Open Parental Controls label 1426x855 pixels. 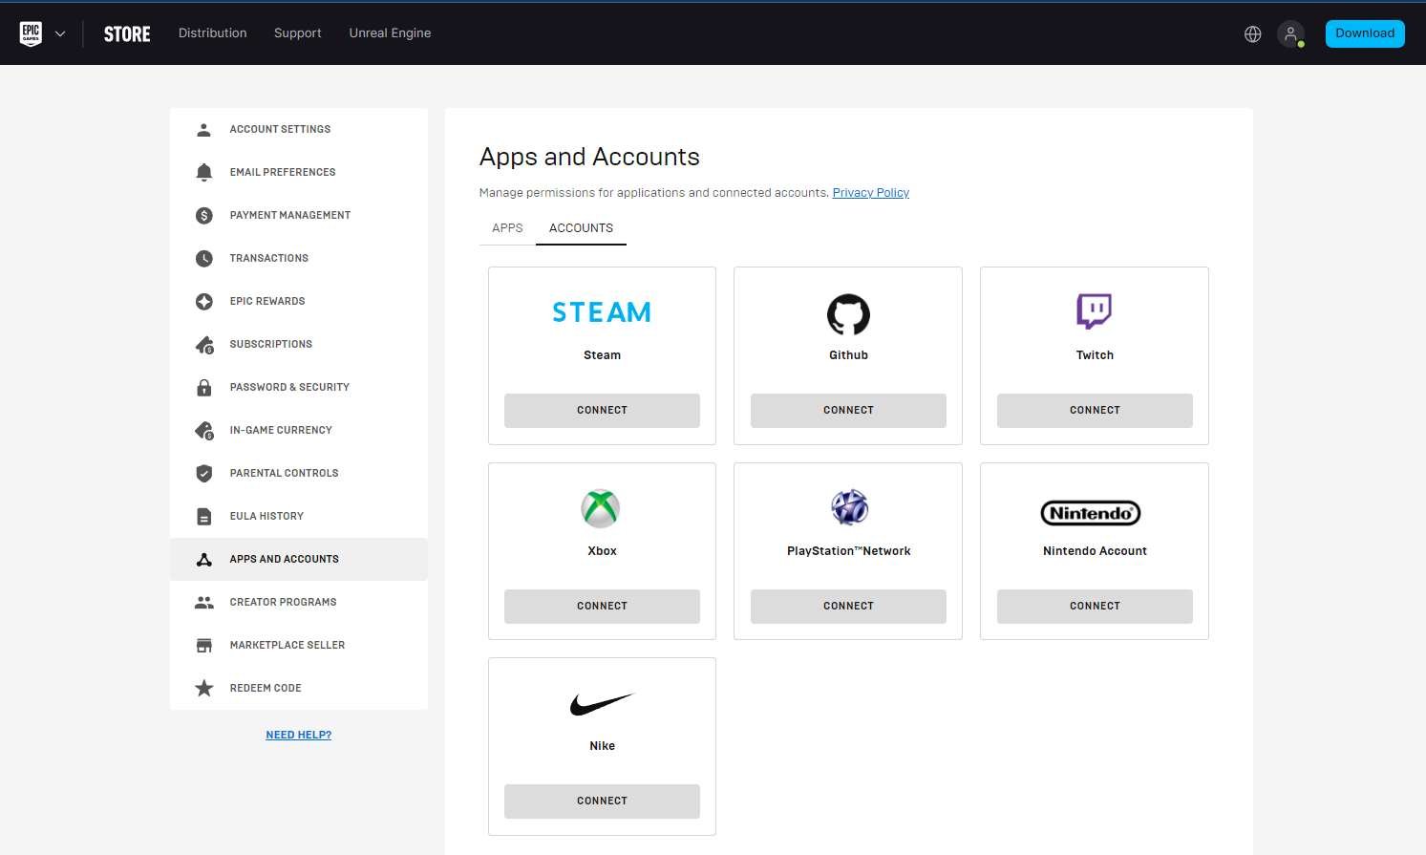click(x=285, y=473)
